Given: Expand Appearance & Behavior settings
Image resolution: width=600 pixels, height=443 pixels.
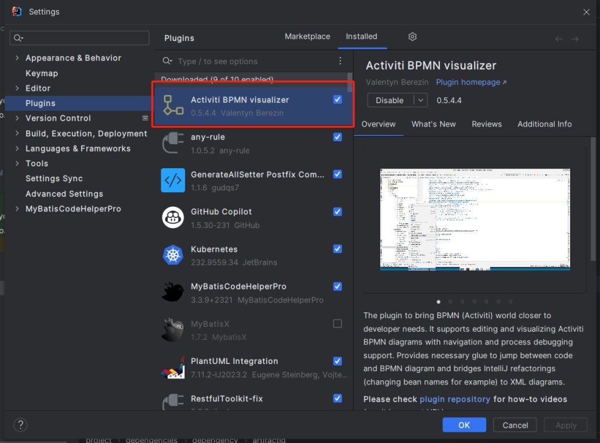Looking at the screenshot, I should [x=17, y=58].
